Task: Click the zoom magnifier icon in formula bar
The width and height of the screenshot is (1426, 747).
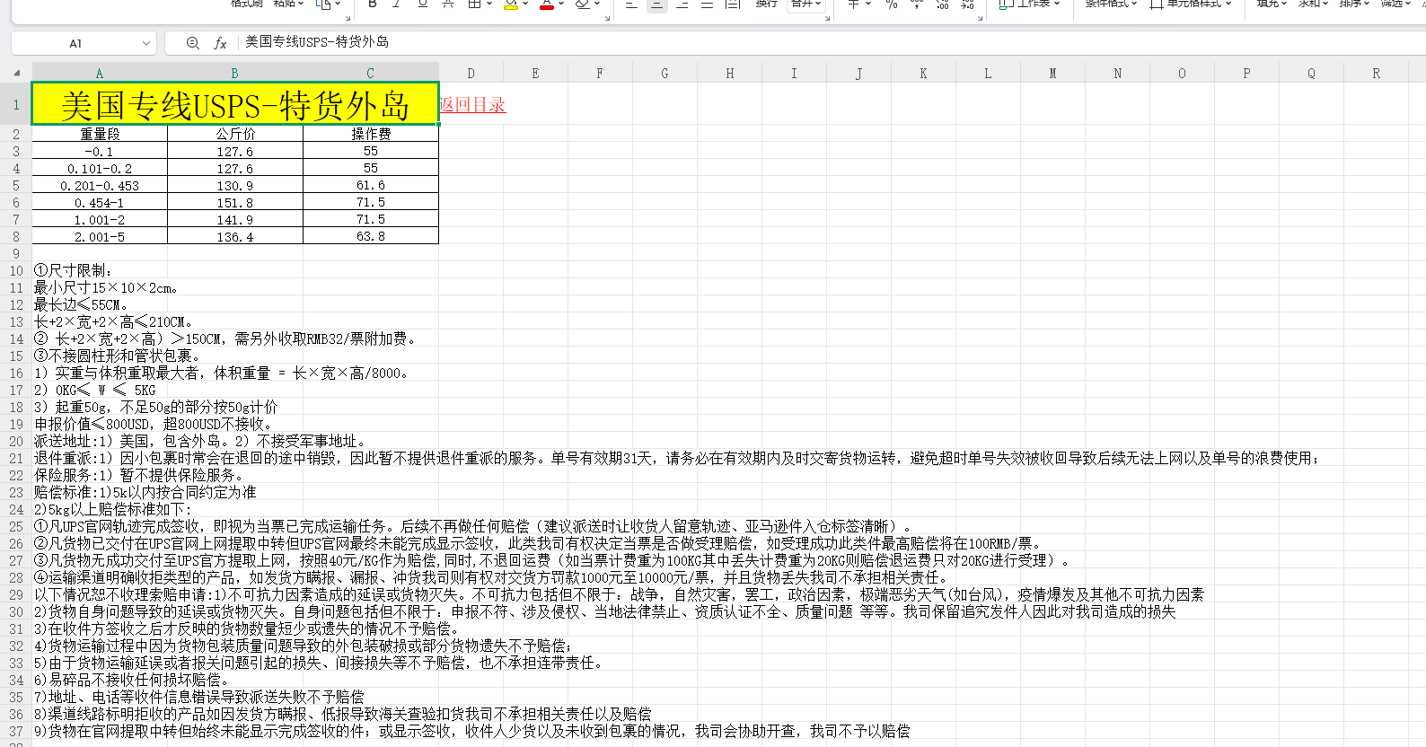Action: pyautogui.click(x=192, y=43)
